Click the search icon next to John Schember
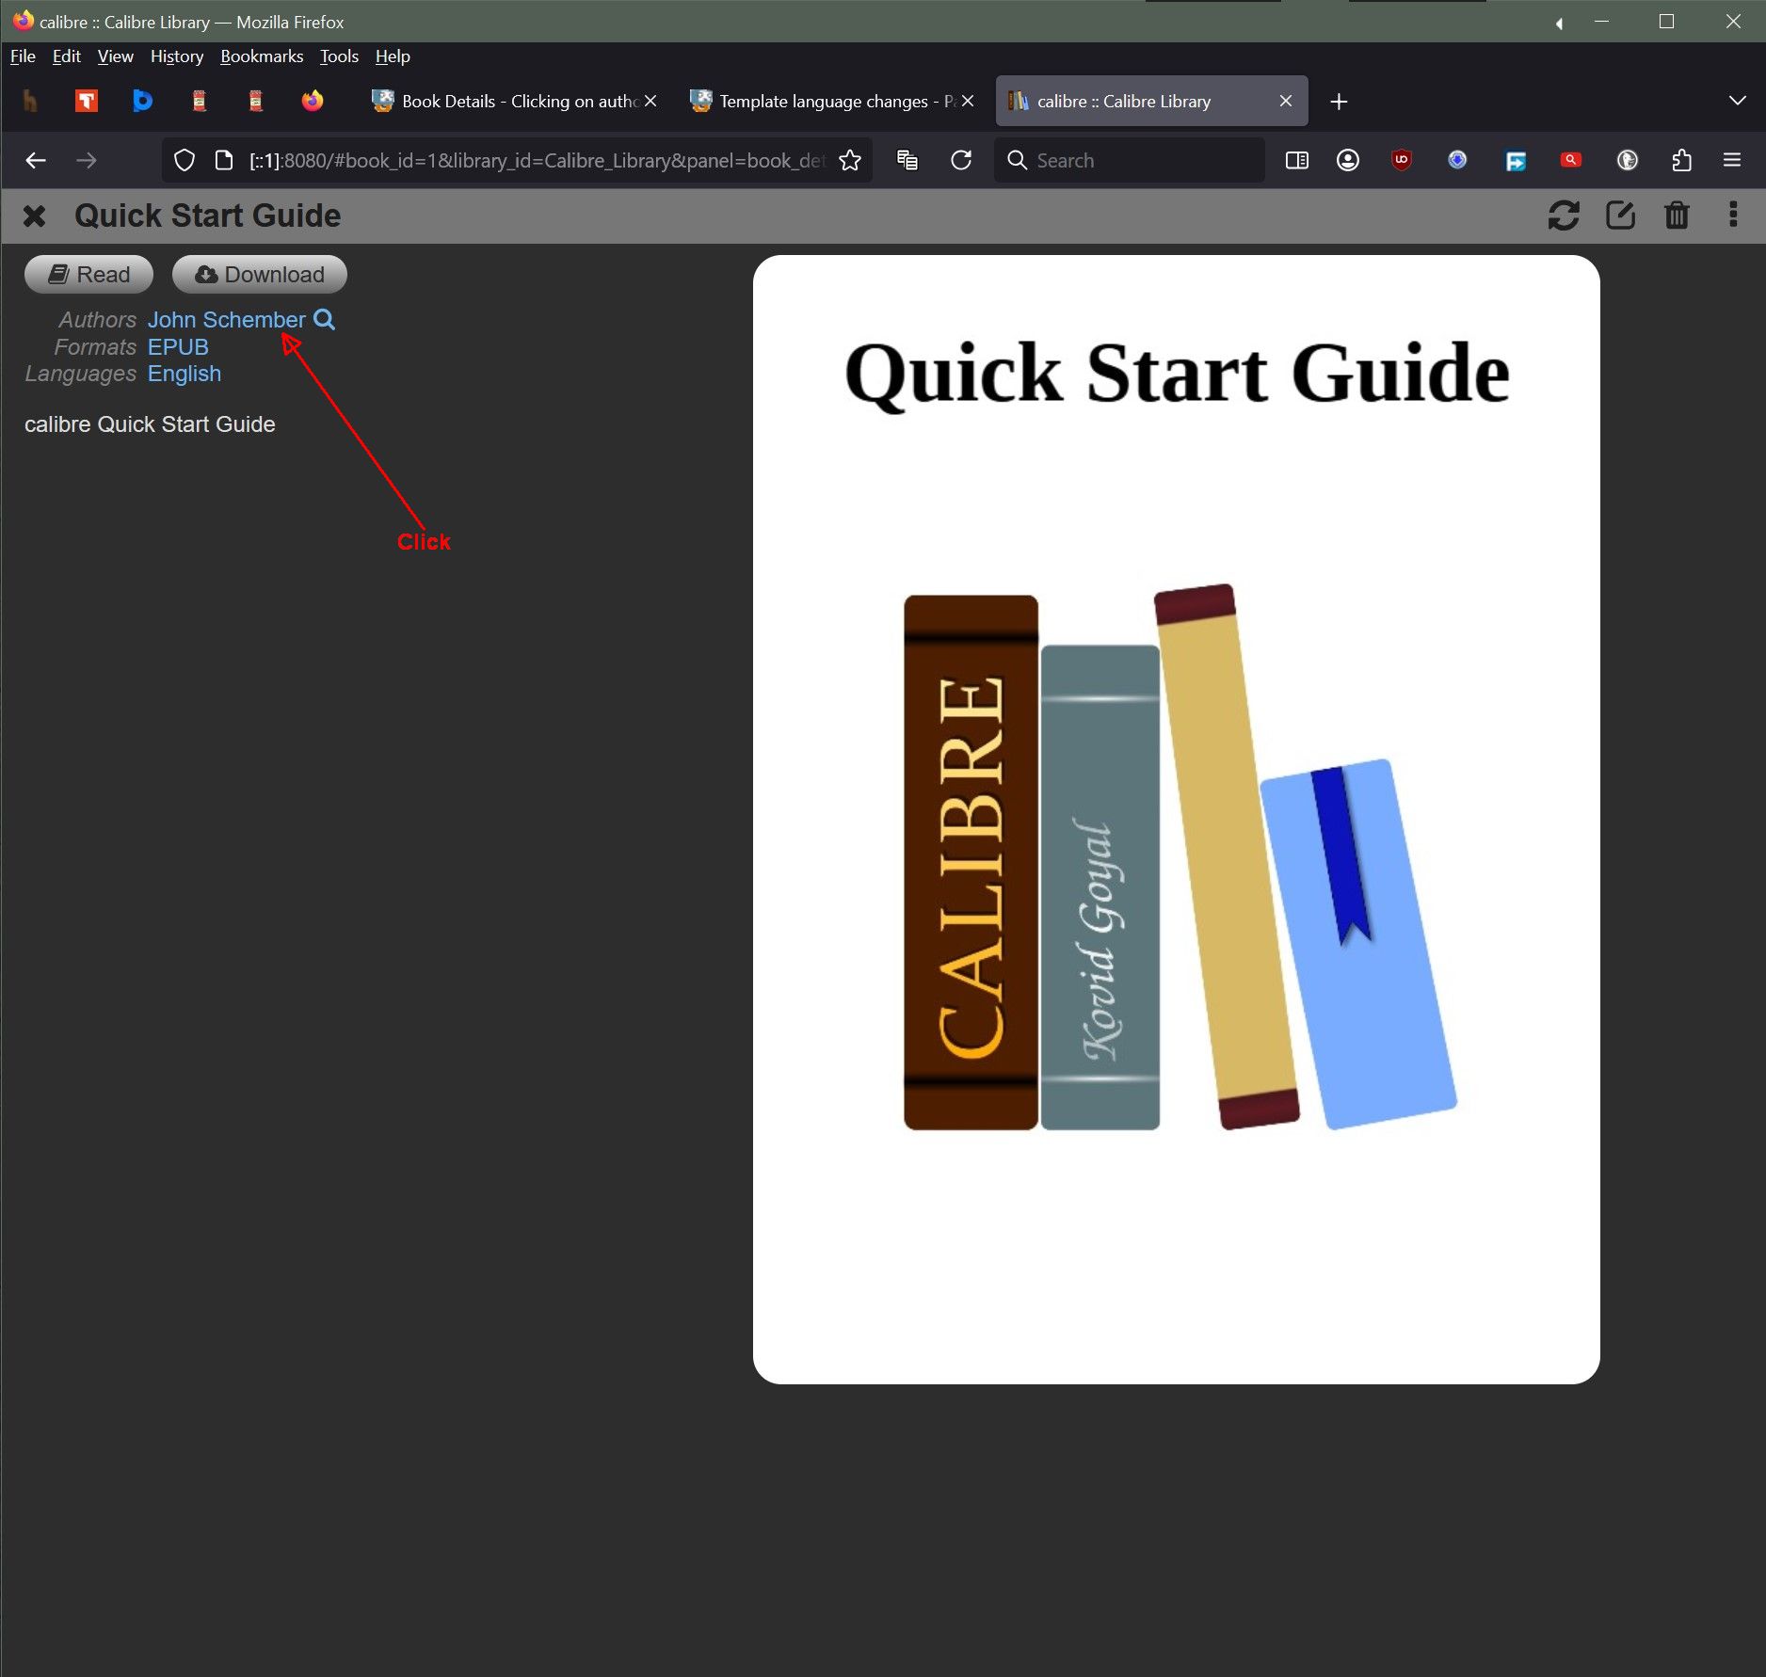Viewport: 1766px width, 1677px height. [x=324, y=320]
